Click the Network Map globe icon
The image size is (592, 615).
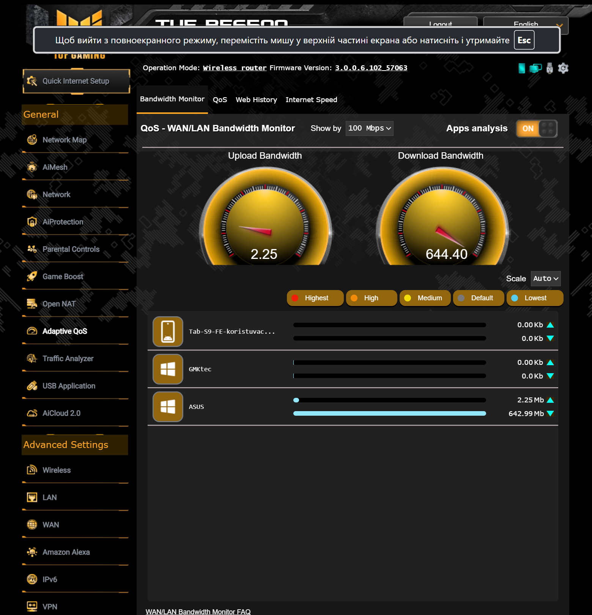[x=32, y=140]
